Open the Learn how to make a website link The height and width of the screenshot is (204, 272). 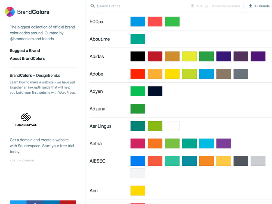(x=43, y=87)
